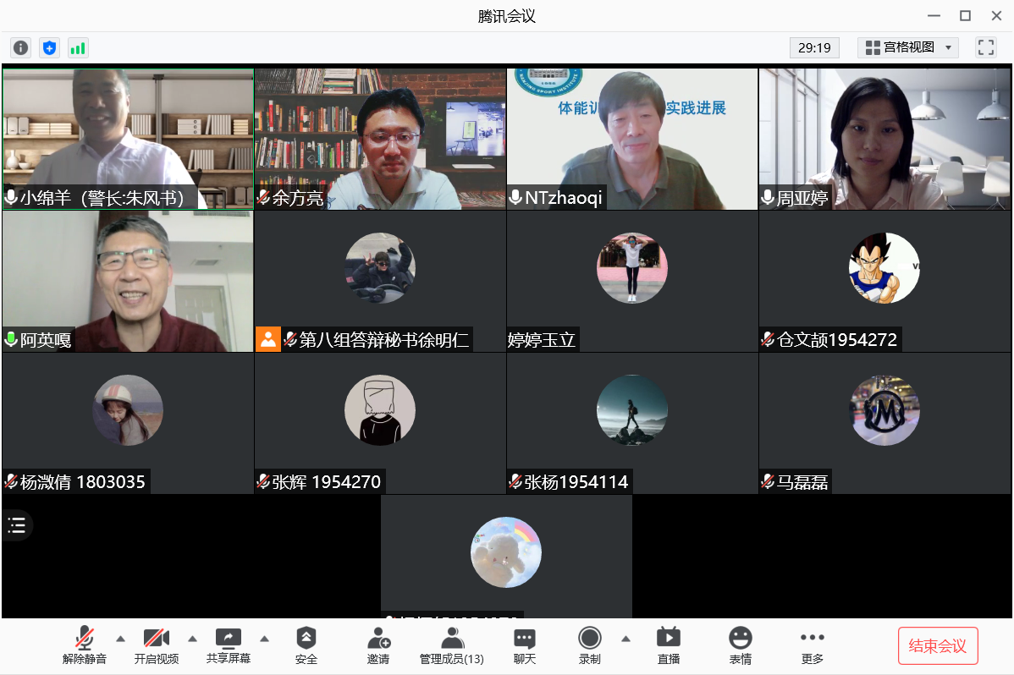Enter full screen mode
Image resolution: width=1014 pixels, height=675 pixels.
pos(985,47)
